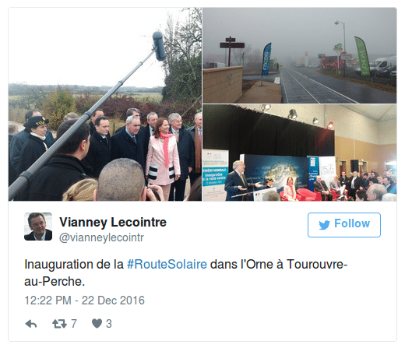Screen dimensions: 405x348
Task: Open the indoor conference speech photo
Action: [300, 153]
